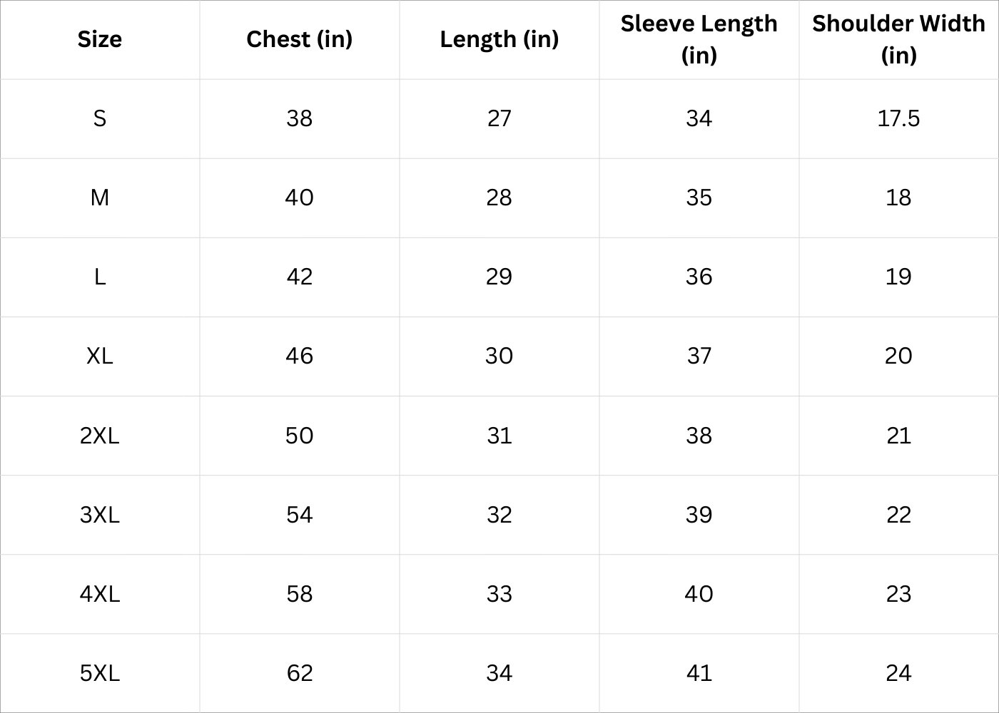Click sleeve length 36 for size L
Image resolution: width=999 pixels, height=713 pixels.
(x=699, y=277)
